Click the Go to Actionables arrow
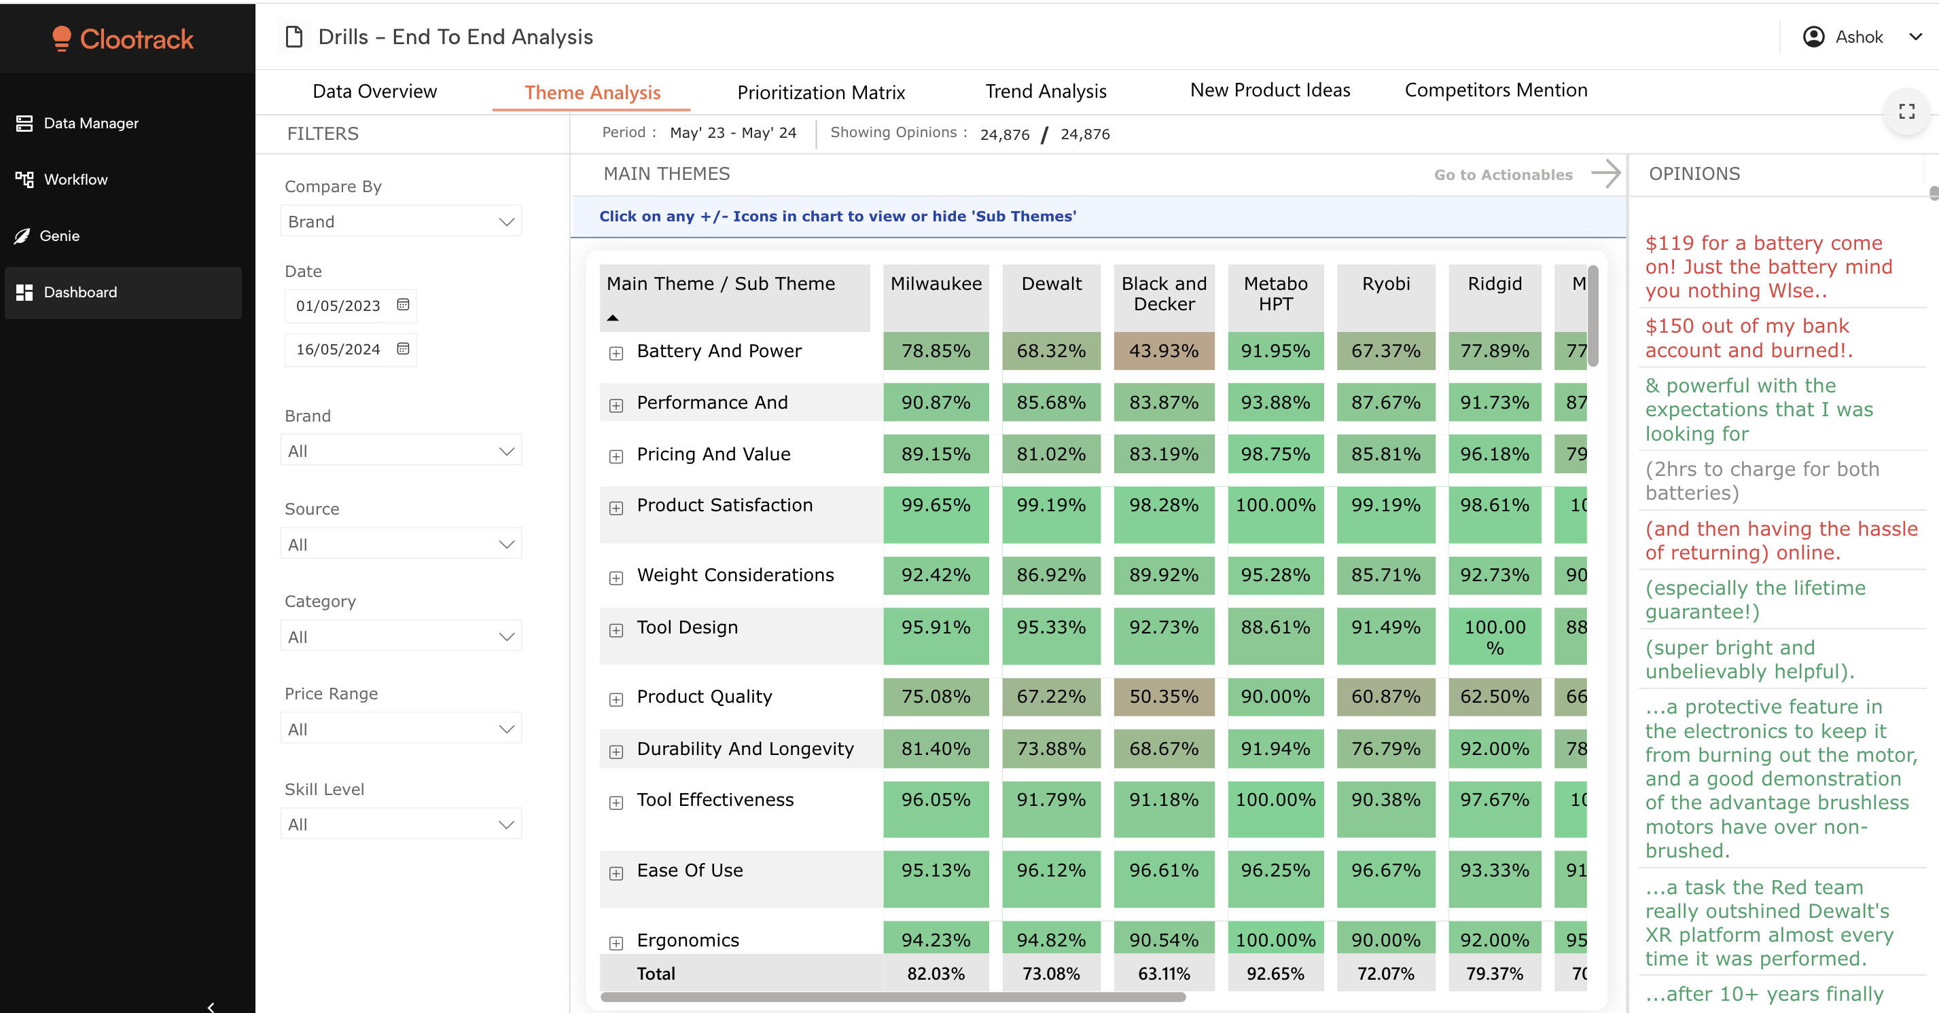The width and height of the screenshot is (1939, 1013). click(x=1605, y=174)
